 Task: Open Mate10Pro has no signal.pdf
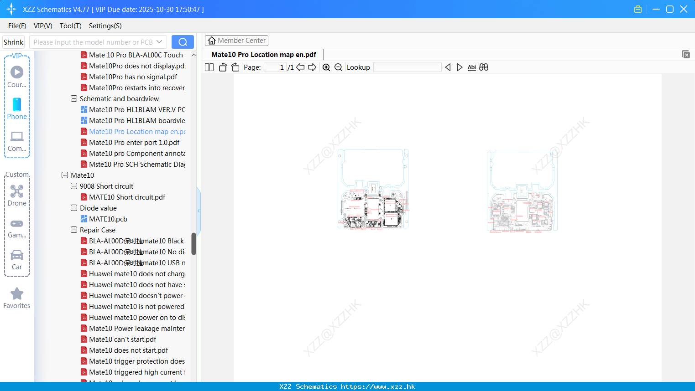(129, 77)
